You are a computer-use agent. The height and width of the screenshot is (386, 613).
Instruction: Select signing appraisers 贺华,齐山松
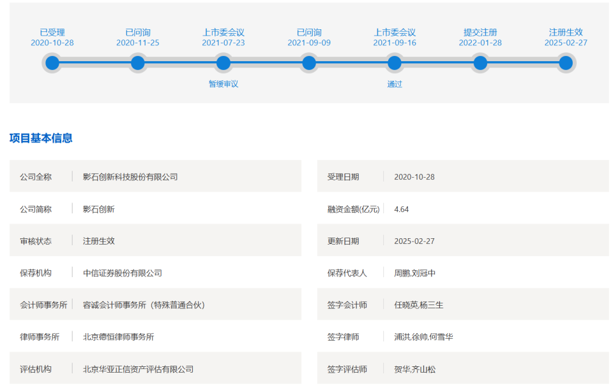(415, 369)
